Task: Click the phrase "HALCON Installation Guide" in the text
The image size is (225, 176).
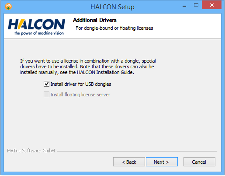Action: pos(104,72)
